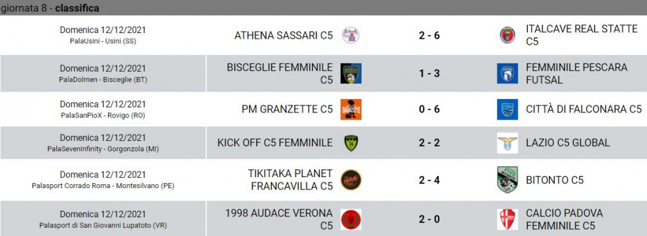Click the LAZIO C5 GLOBAL team name
Screen dimensions: 647x236
point(568,143)
